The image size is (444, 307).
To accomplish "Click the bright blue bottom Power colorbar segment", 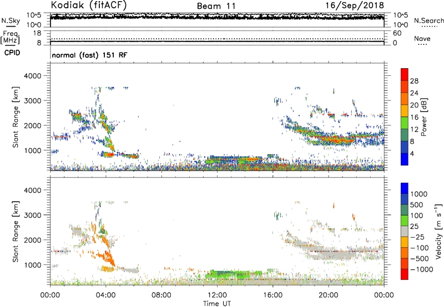I will 405,159.
